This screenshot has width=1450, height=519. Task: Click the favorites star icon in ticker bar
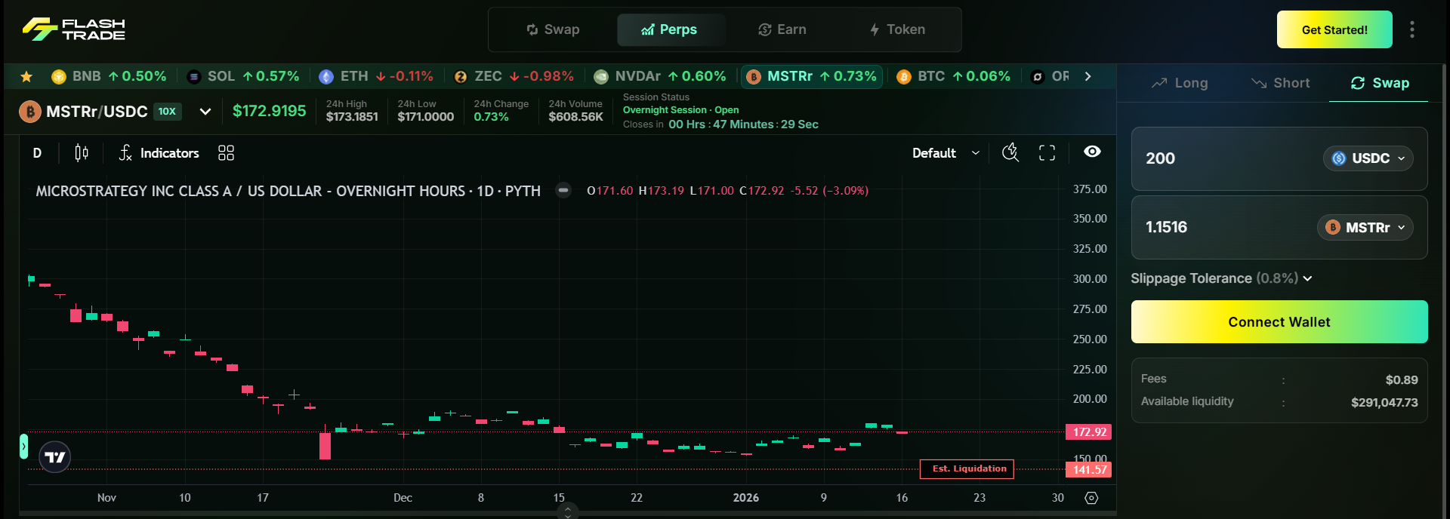click(26, 76)
